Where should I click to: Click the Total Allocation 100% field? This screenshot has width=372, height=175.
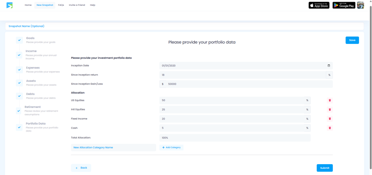[x=235, y=138]
